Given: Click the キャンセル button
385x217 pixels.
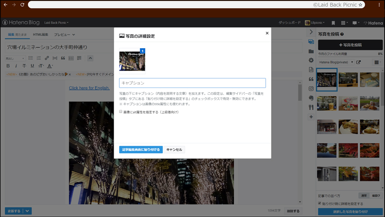Looking at the screenshot, I should coord(174,150).
